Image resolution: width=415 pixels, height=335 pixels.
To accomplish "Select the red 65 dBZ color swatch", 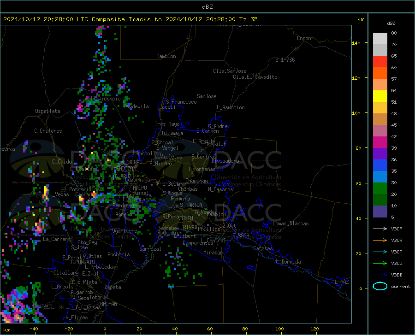I will click(380, 62).
